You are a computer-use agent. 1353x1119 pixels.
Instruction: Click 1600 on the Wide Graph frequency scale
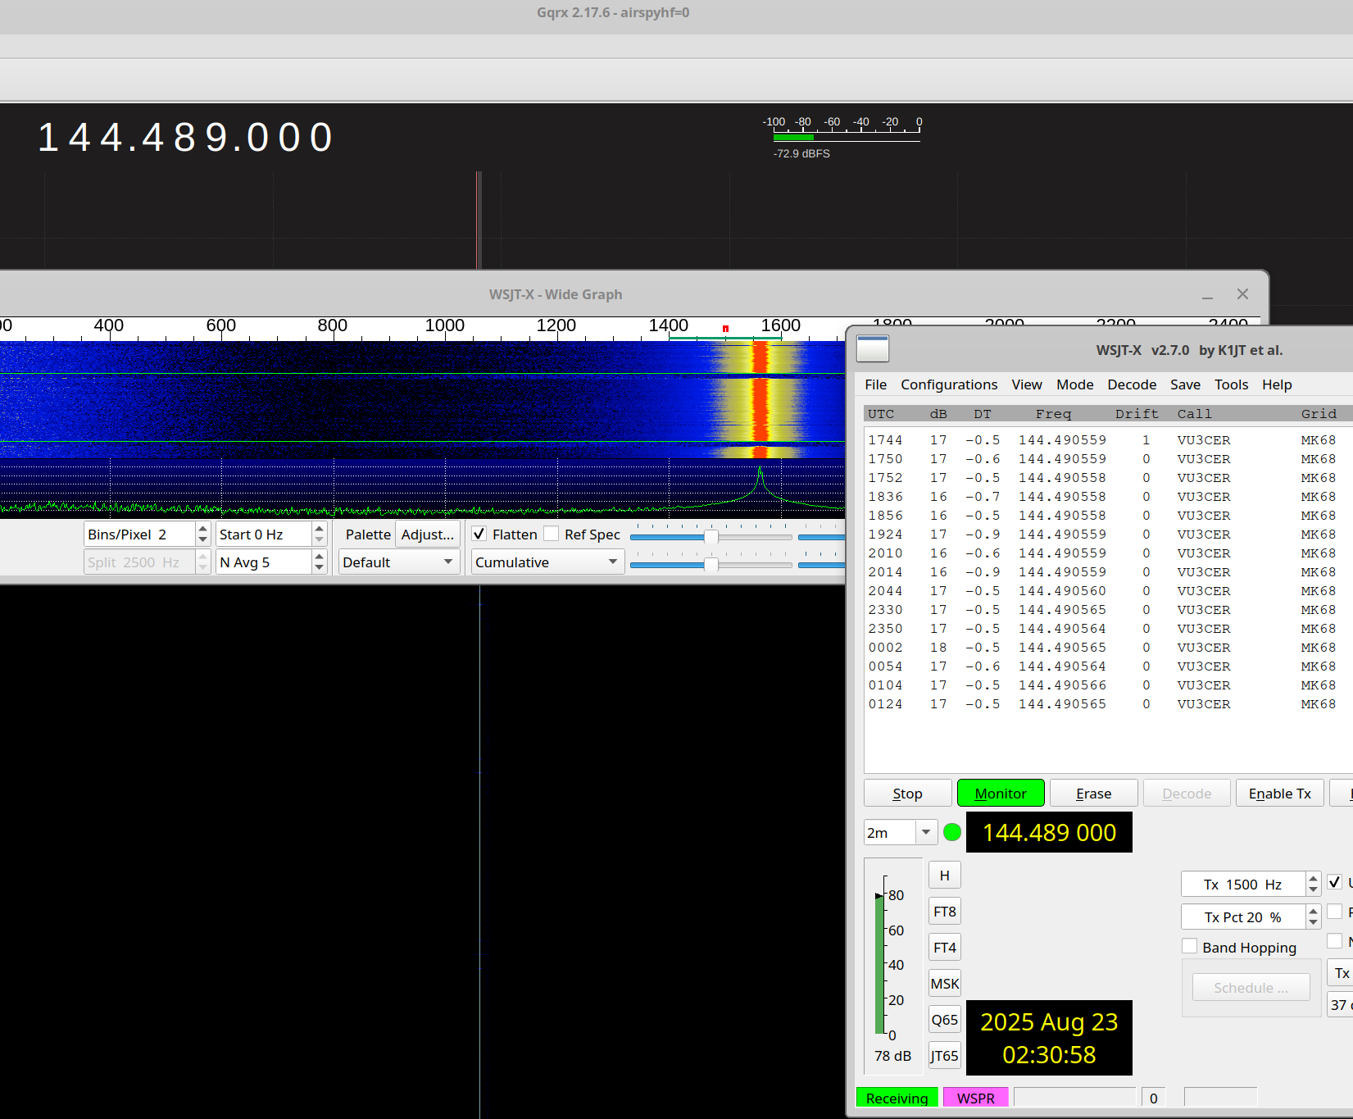(780, 325)
